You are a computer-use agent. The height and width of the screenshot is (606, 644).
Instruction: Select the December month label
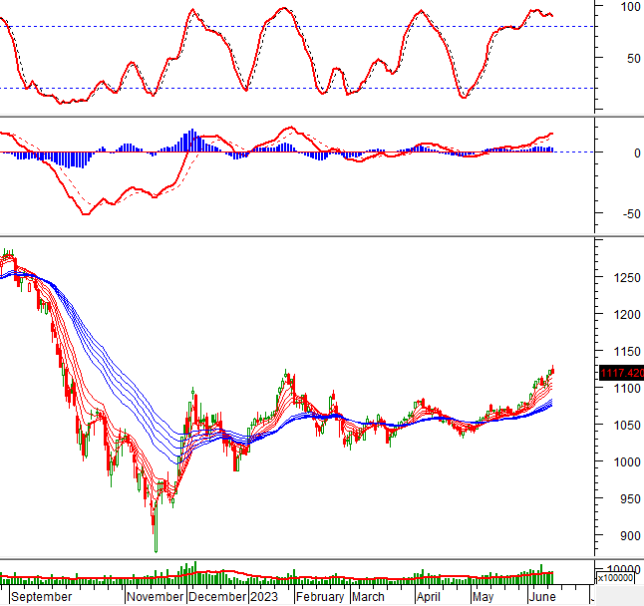pos(217,596)
